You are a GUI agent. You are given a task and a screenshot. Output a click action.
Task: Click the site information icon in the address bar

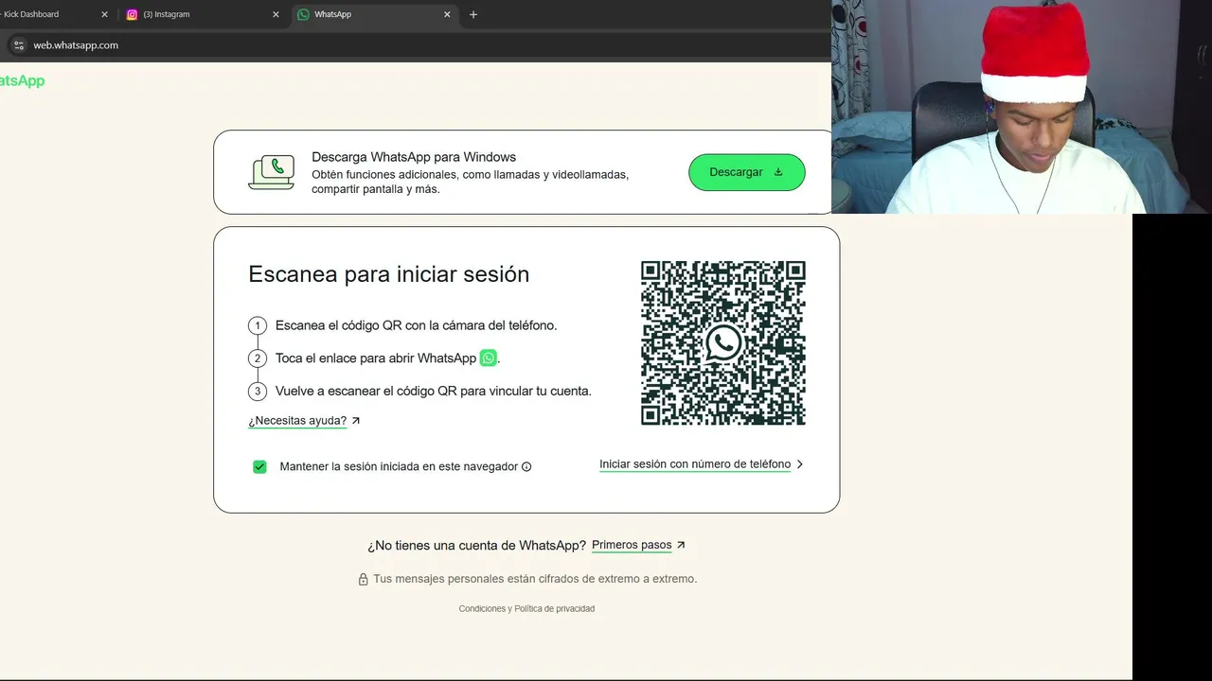click(x=18, y=45)
